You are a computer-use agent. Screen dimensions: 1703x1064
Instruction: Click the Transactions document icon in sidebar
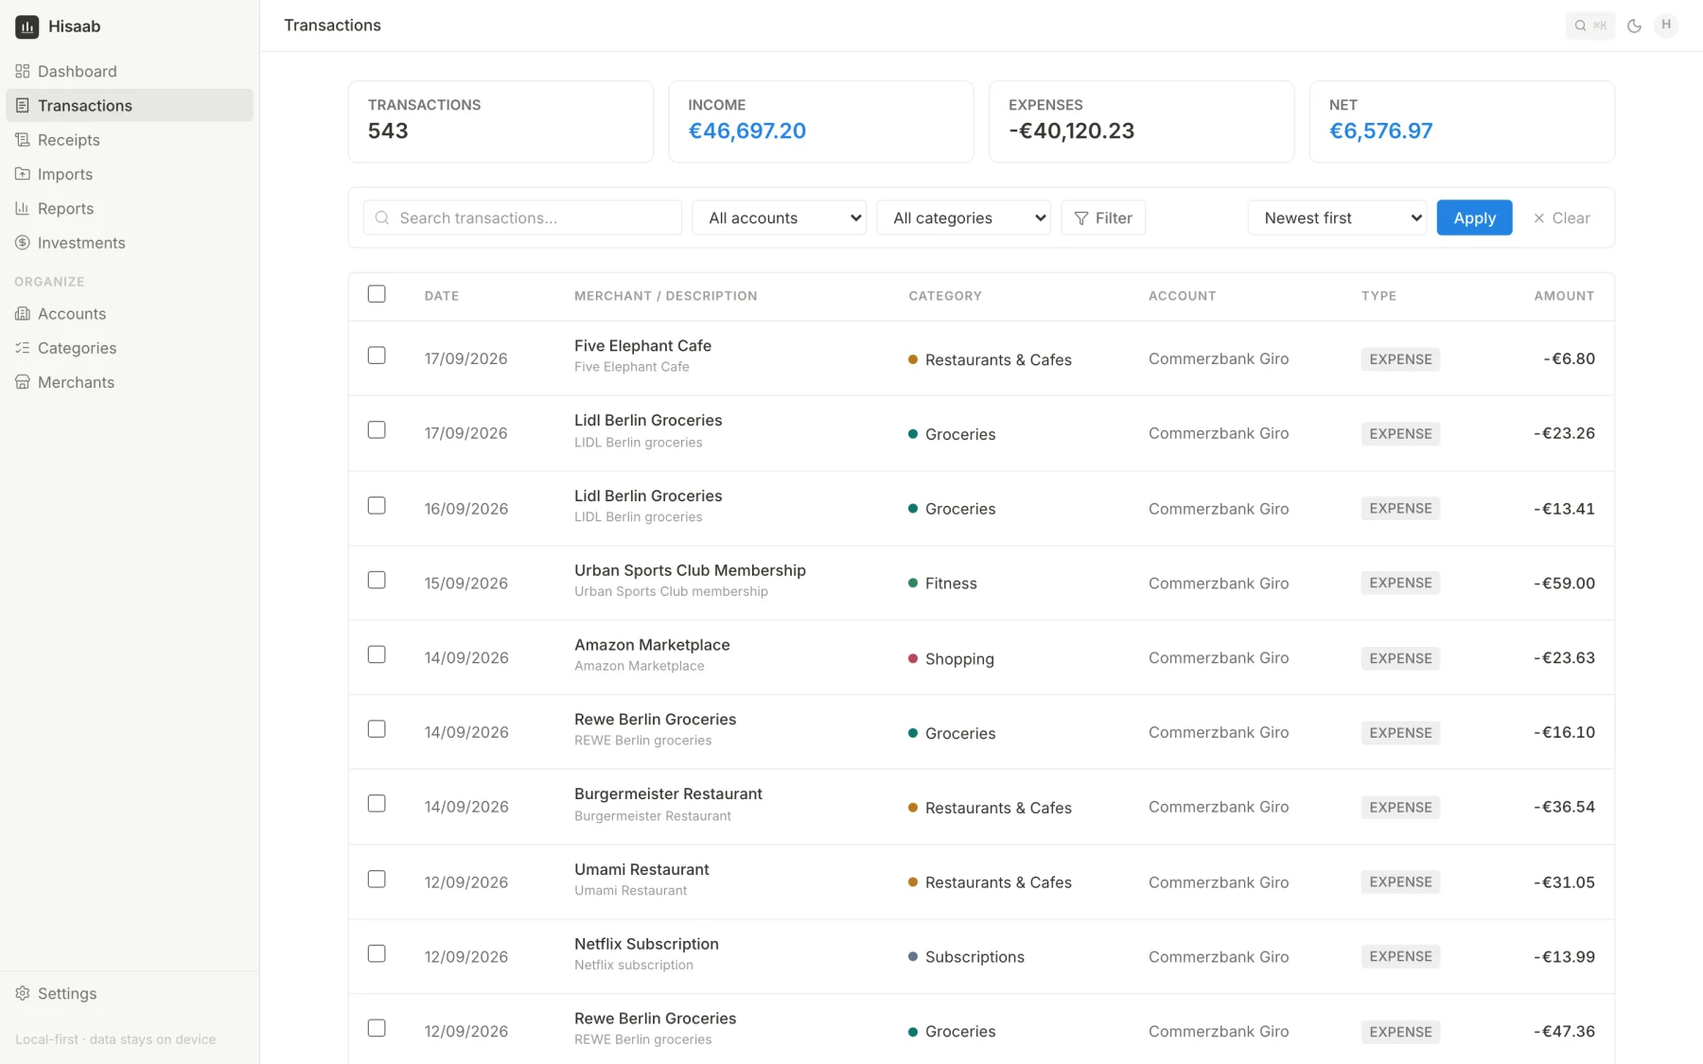point(23,105)
